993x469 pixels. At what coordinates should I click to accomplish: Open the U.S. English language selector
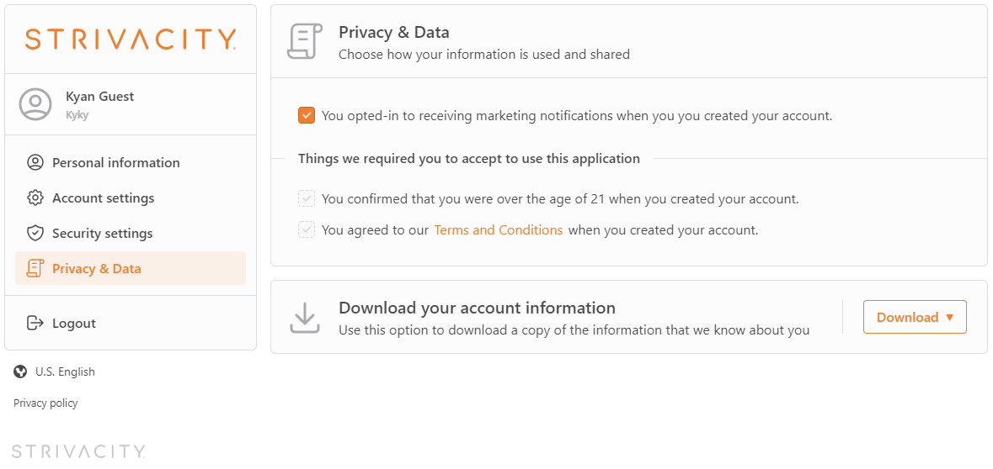coord(55,372)
